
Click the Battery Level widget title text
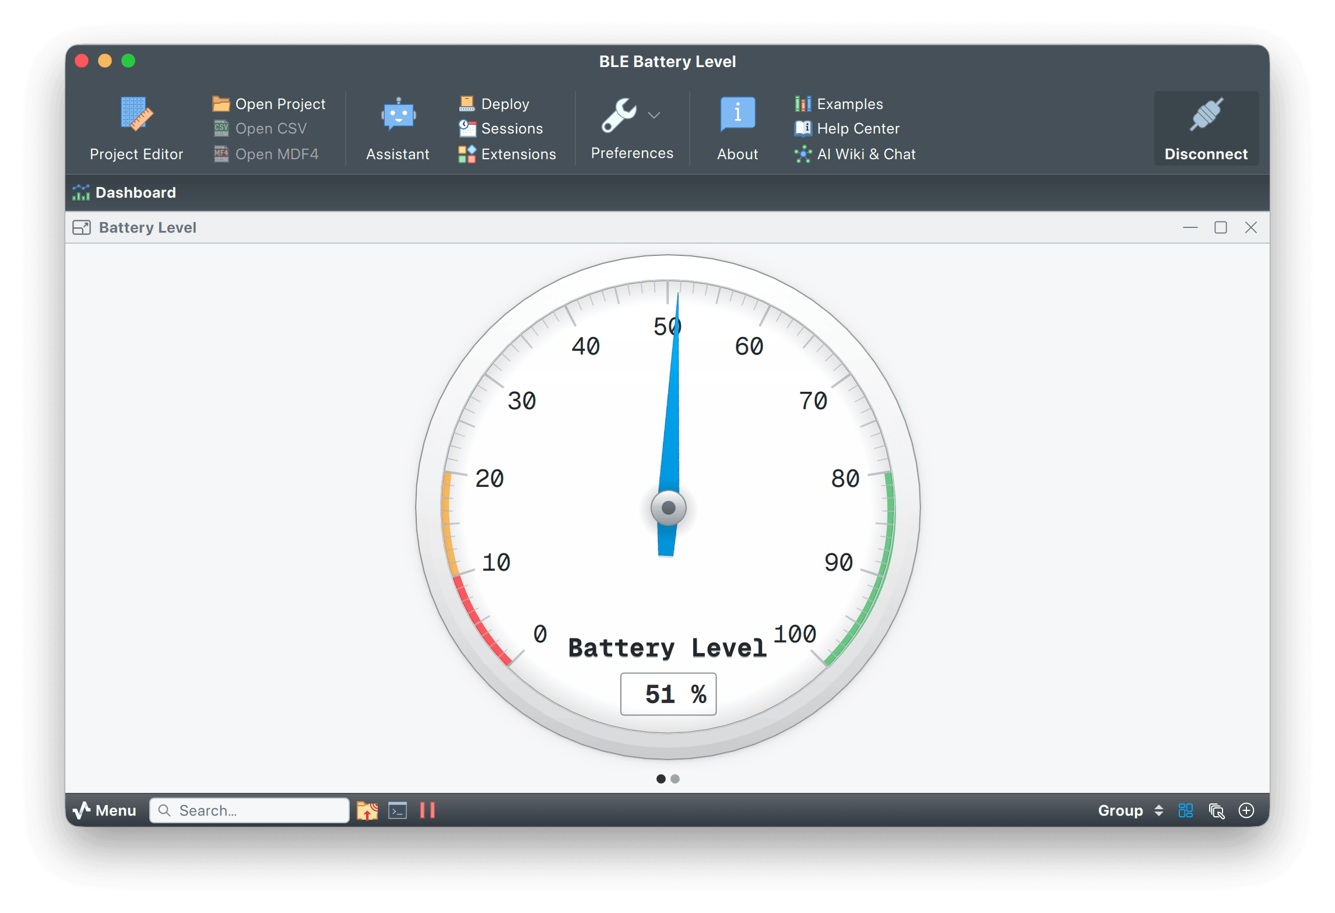[x=147, y=227]
